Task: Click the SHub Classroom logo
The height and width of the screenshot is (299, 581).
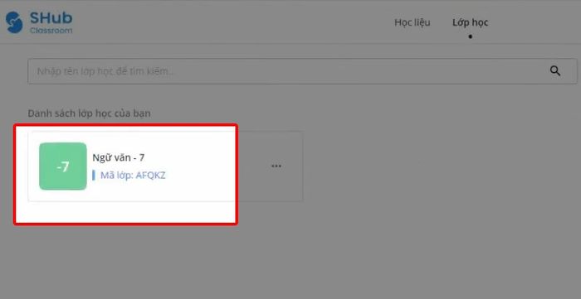Action: (39, 22)
